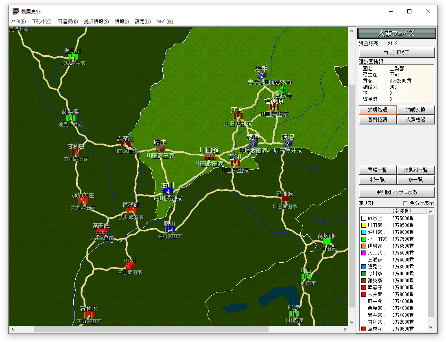The height and width of the screenshot is (342, 446).
Task: Click the yellow swatch for 川田武田家
Action: [x=364, y=225]
